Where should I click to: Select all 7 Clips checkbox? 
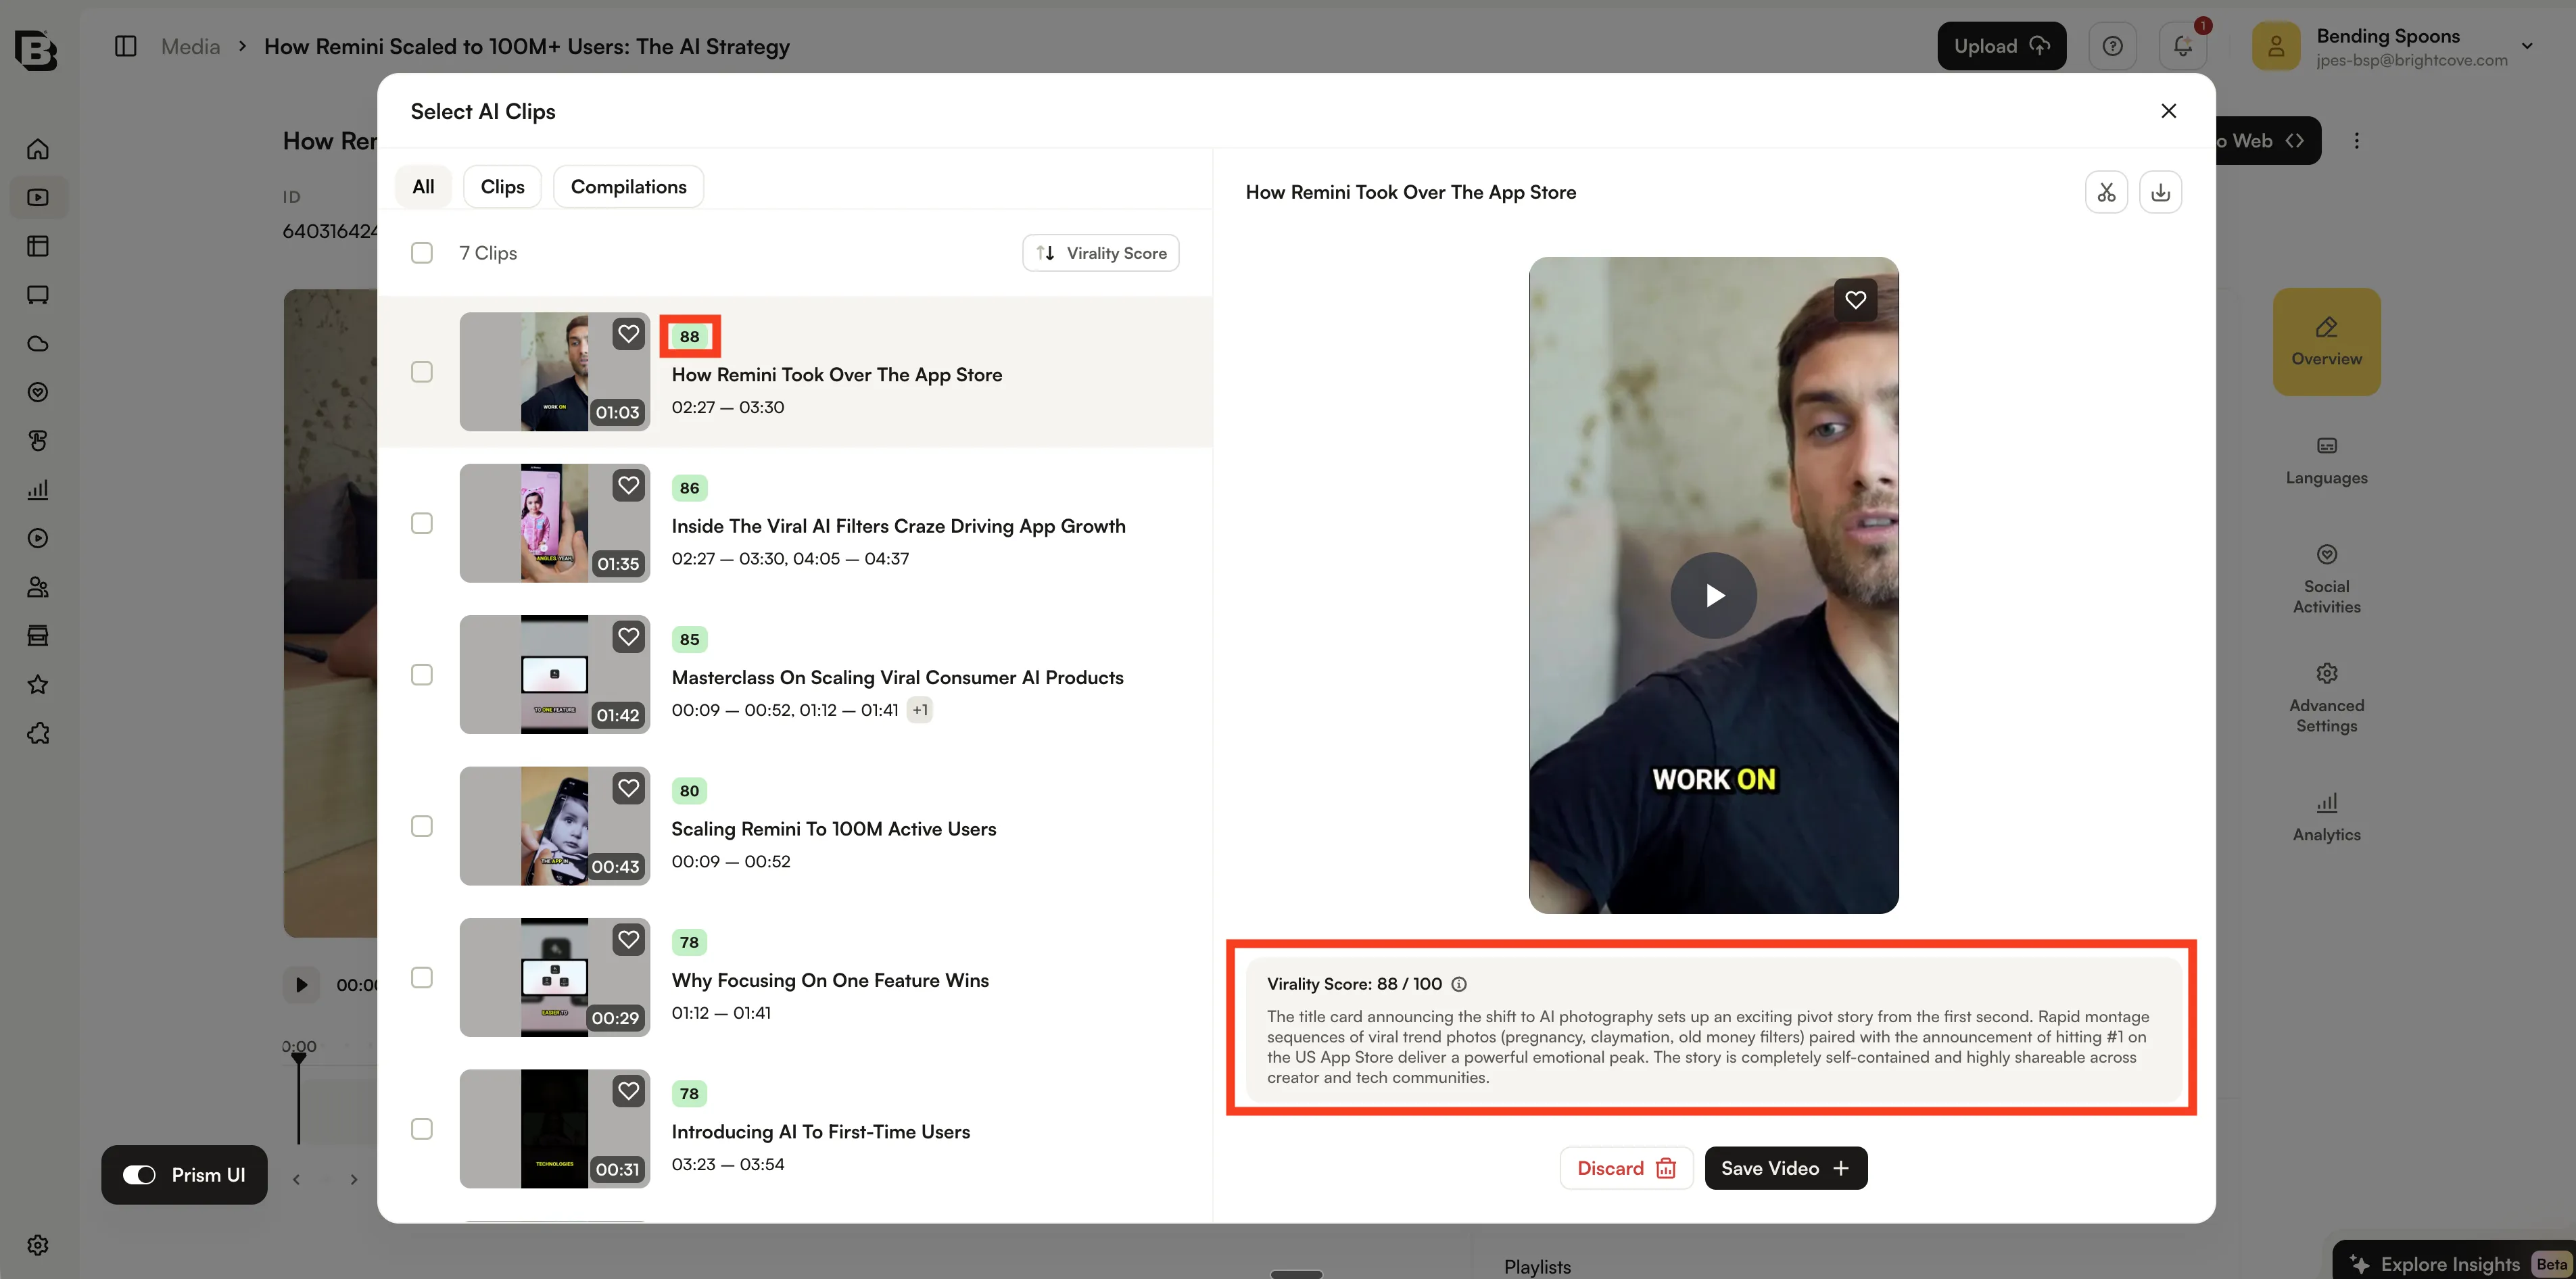[422, 253]
